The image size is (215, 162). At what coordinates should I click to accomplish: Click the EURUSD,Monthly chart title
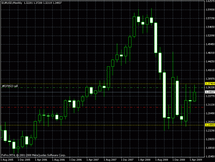pyautogui.click(x=12, y=3)
